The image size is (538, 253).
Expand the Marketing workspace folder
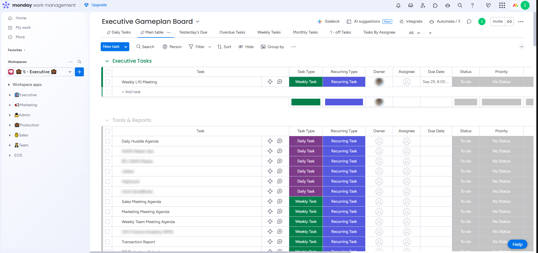10,105
